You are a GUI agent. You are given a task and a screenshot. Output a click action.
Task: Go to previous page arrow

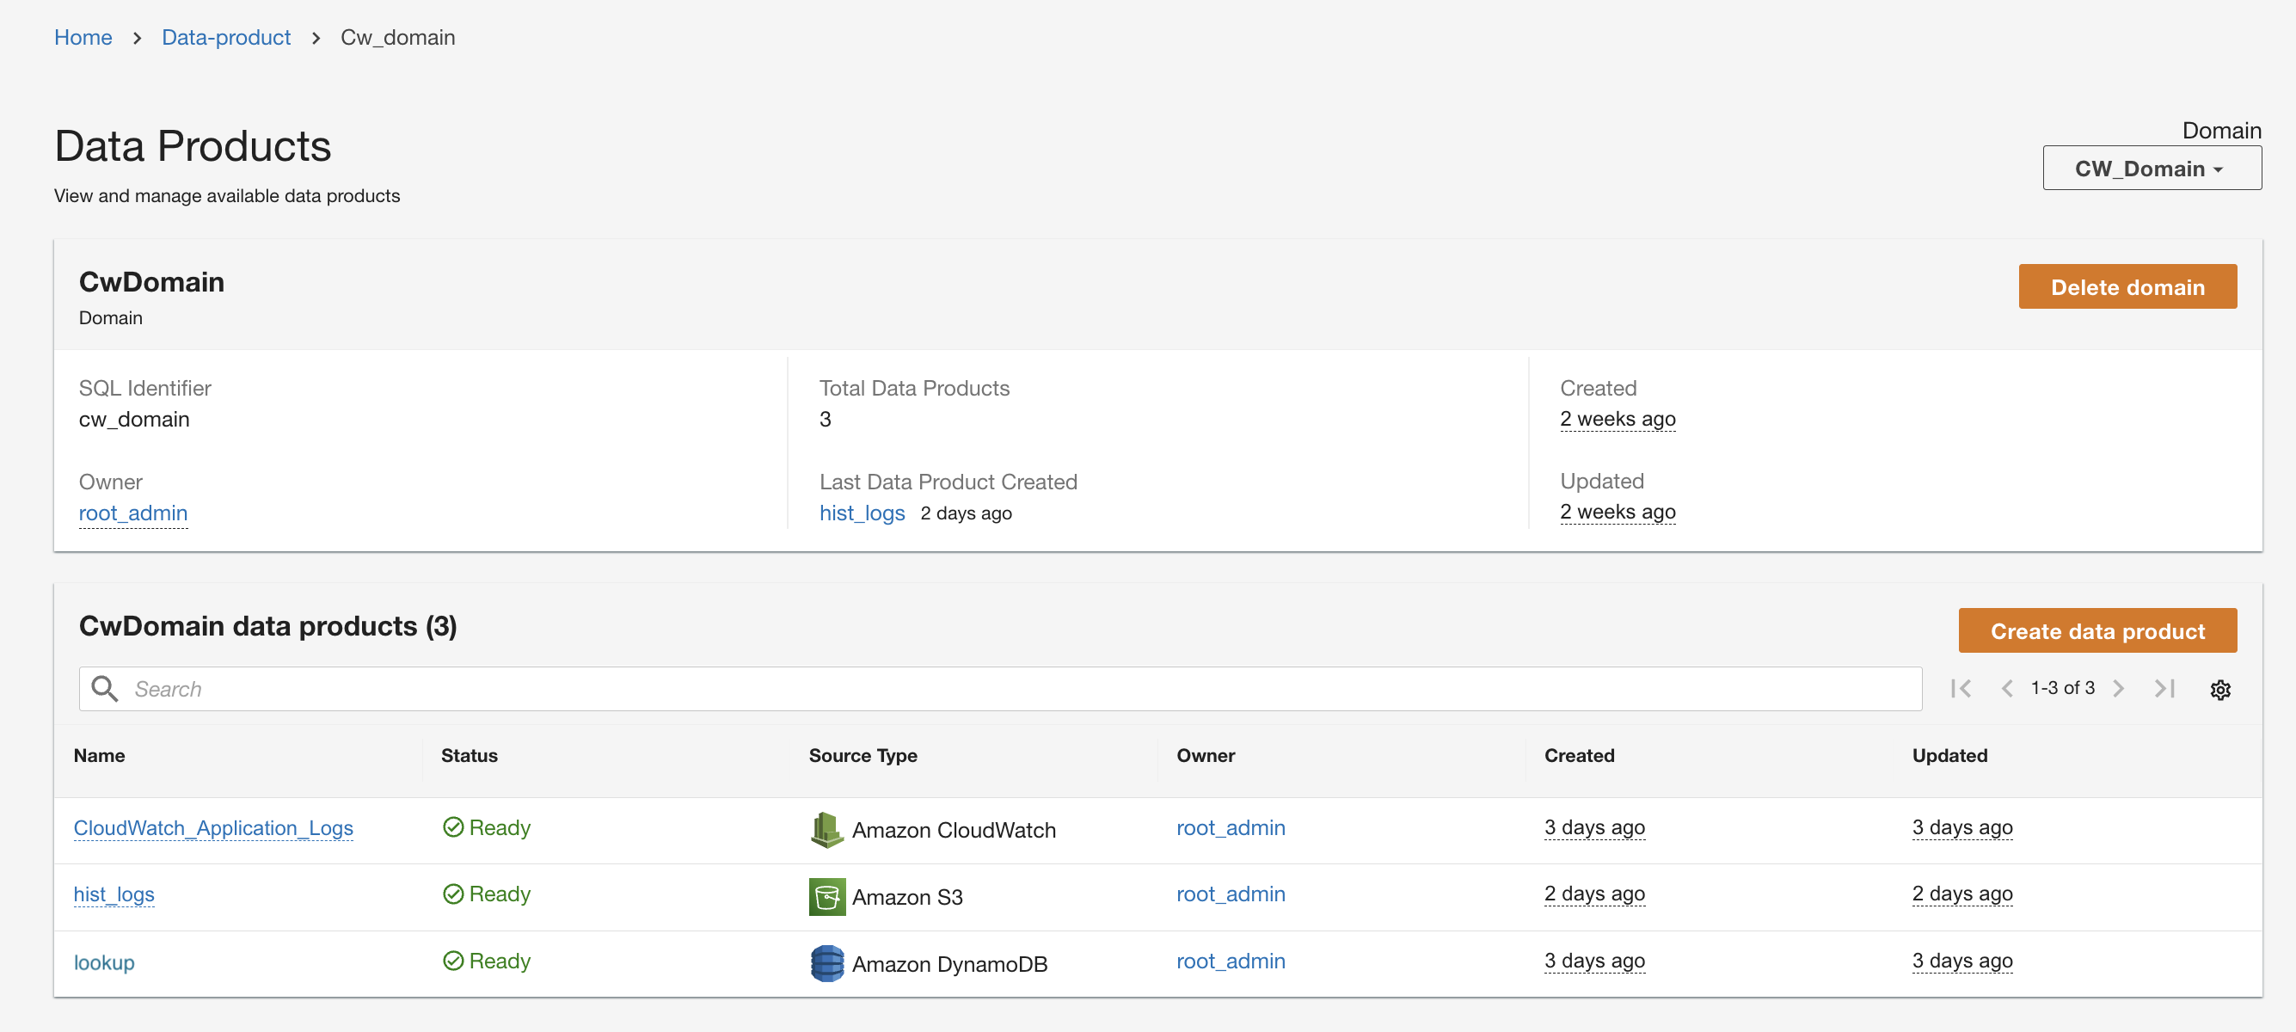[x=2006, y=688]
